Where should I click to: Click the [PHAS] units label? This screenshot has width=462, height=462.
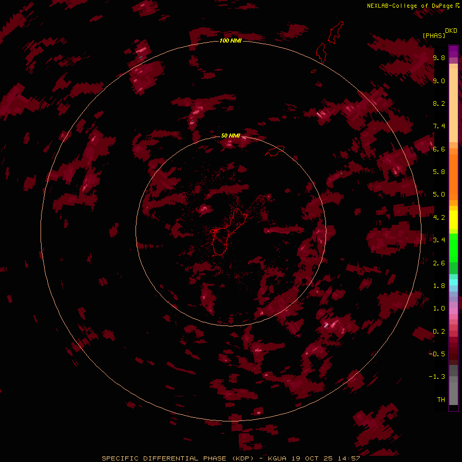(434, 35)
